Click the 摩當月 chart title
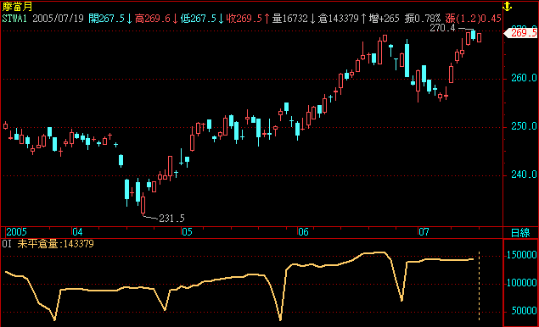 [17, 7]
